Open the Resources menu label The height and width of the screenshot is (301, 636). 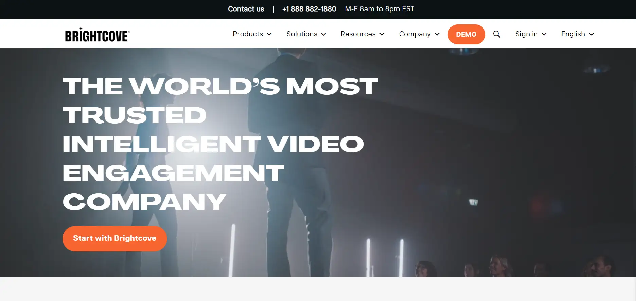click(358, 34)
